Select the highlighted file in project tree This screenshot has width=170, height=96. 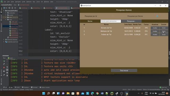coord(10,26)
